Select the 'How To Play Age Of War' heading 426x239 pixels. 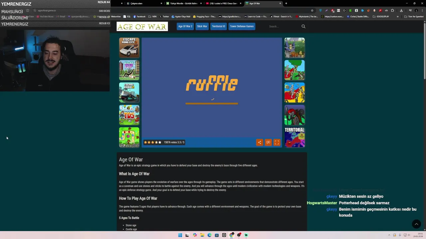(138, 199)
